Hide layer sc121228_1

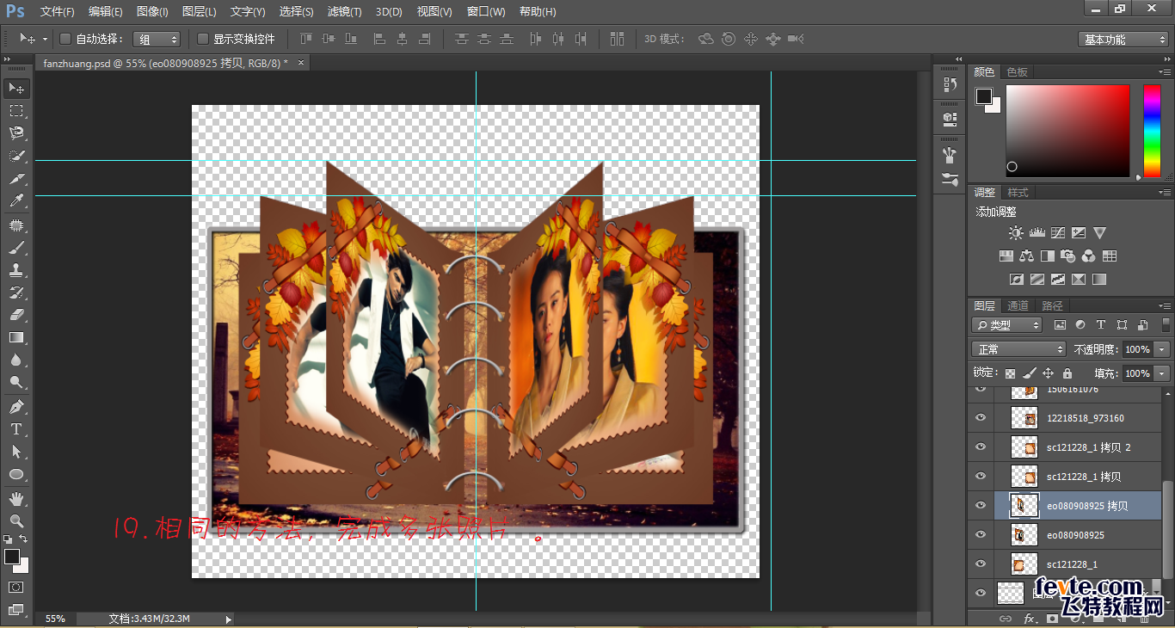pyautogui.click(x=980, y=564)
